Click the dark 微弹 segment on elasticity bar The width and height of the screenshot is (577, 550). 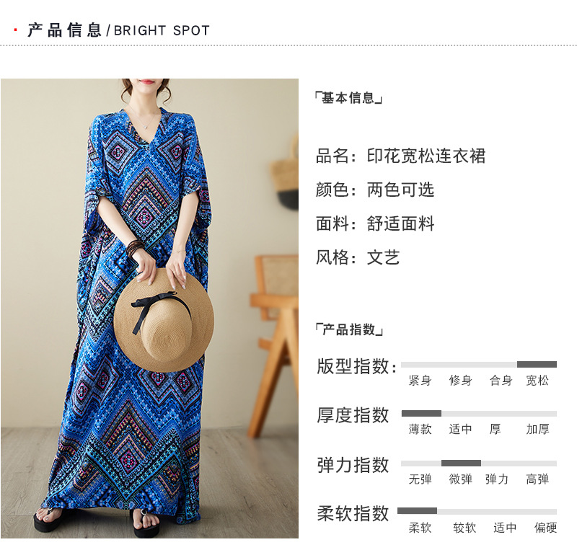pyautogui.click(x=461, y=463)
